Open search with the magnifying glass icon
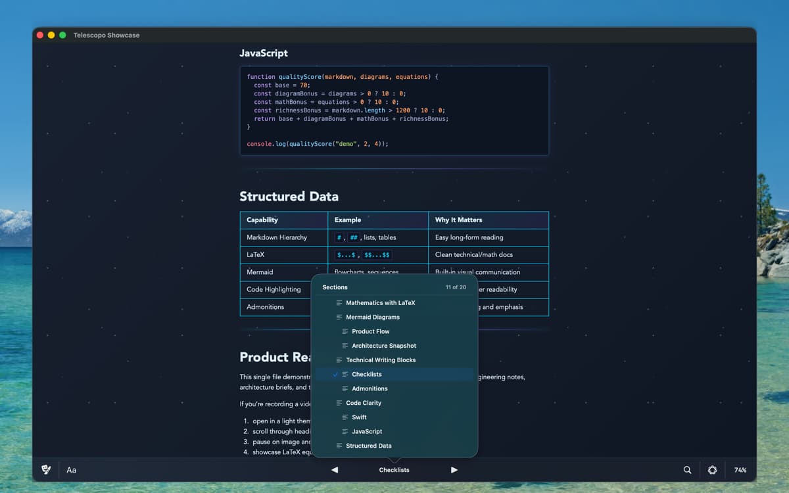 tap(687, 470)
